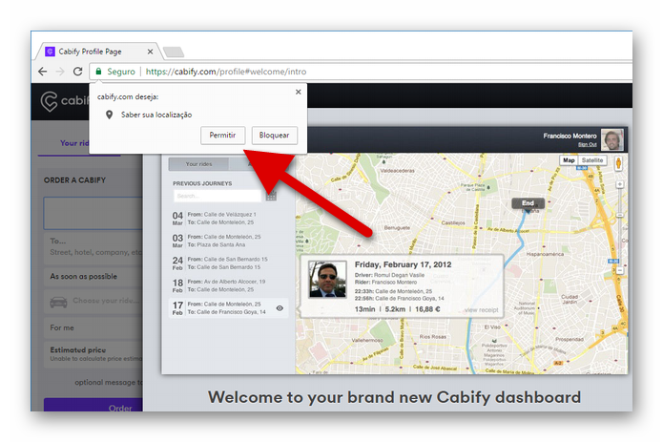Click the purple Order button
663x442 pixels.
[93, 405]
